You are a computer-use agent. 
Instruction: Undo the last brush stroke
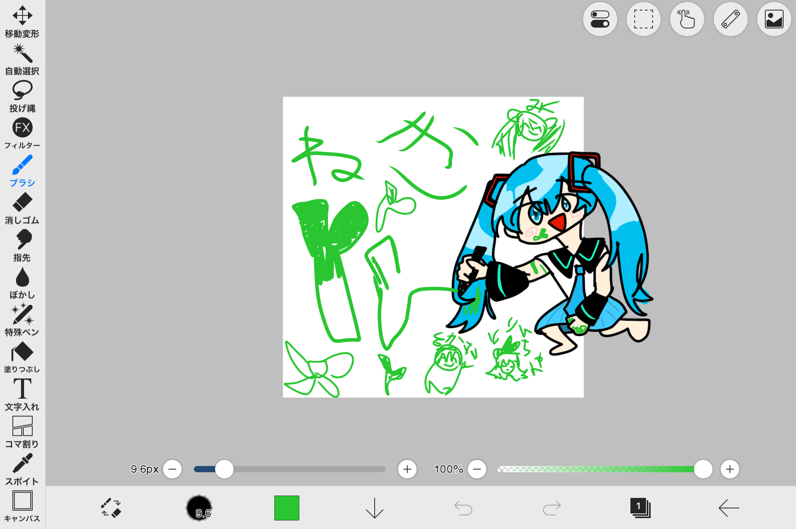(x=463, y=508)
